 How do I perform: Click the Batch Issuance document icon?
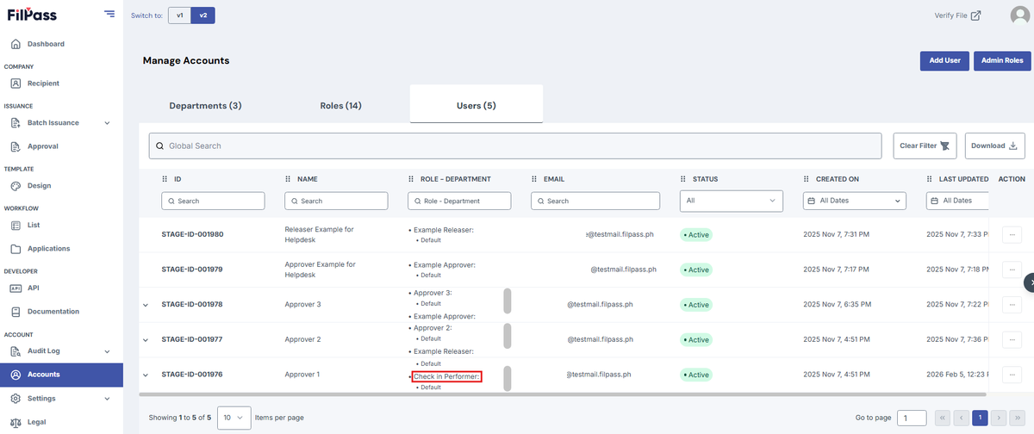coord(16,123)
